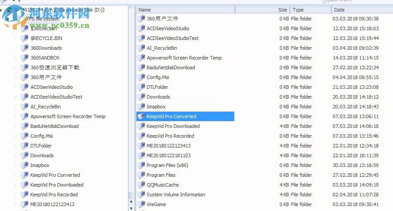The height and width of the screenshot is (211, 393).
Task: Click the disk drive icon for Local Disk (D:)
Action: (x=9, y=10)
